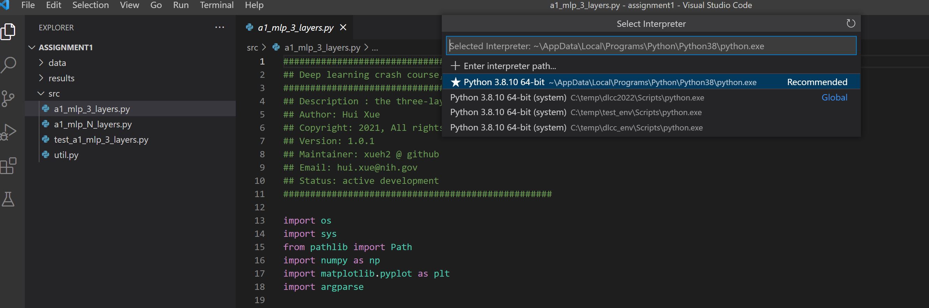Screen dimensions: 929x308
Task: Choose recommended Python38 interpreter
Action: click(x=651, y=82)
